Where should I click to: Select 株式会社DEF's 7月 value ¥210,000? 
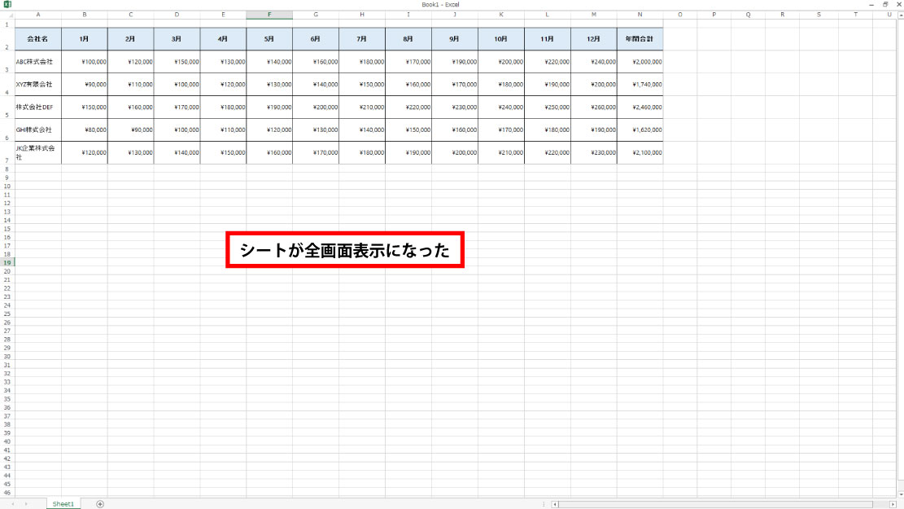coord(362,107)
